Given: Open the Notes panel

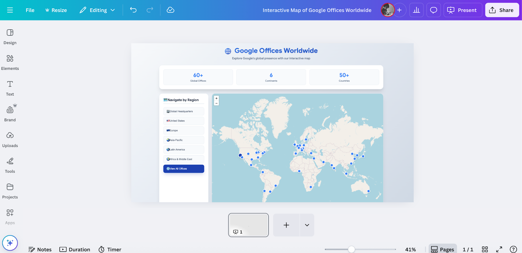Looking at the screenshot, I should [40, 249].
